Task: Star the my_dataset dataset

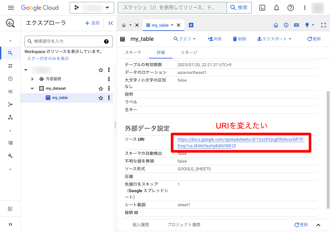Action: tap(101, 88)
